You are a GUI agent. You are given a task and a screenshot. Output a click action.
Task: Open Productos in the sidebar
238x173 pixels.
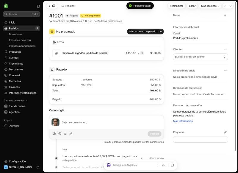(x=21, y=52)
